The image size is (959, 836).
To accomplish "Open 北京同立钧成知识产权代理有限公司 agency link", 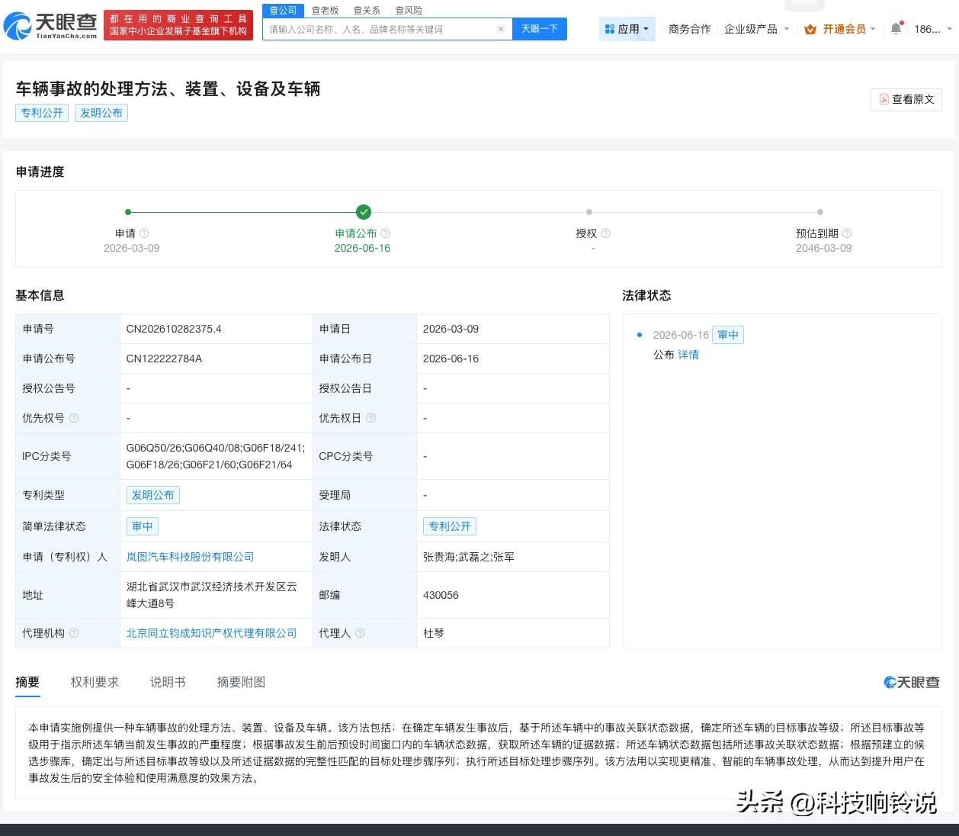I will (211, 633).
